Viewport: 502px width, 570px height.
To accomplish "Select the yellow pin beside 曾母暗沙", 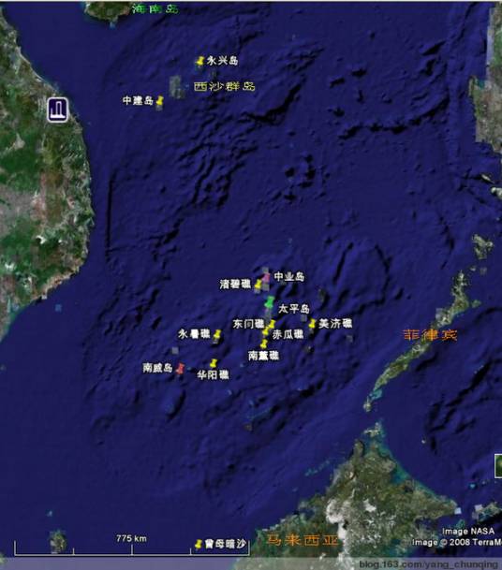I will click(x=199, y=544).
